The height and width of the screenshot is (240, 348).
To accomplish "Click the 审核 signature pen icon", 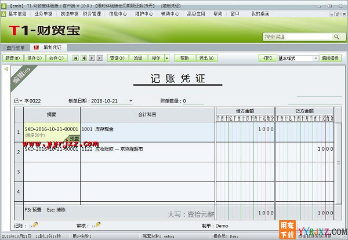I will [x=96, y=225].
